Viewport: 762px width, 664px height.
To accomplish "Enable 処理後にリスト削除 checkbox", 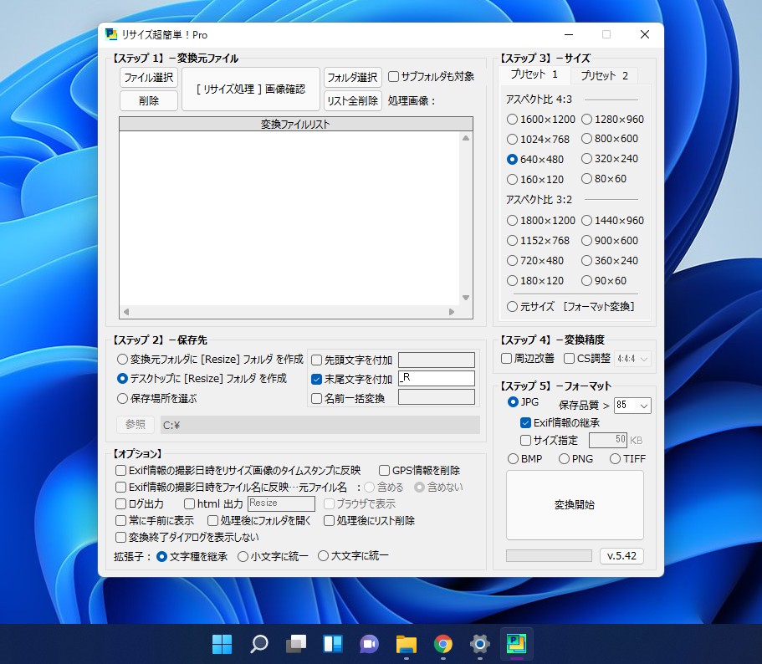I will (x=370, y=521).
